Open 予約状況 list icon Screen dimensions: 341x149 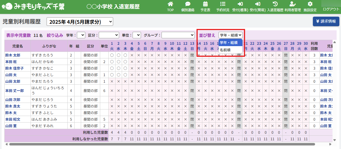[223, 4]
